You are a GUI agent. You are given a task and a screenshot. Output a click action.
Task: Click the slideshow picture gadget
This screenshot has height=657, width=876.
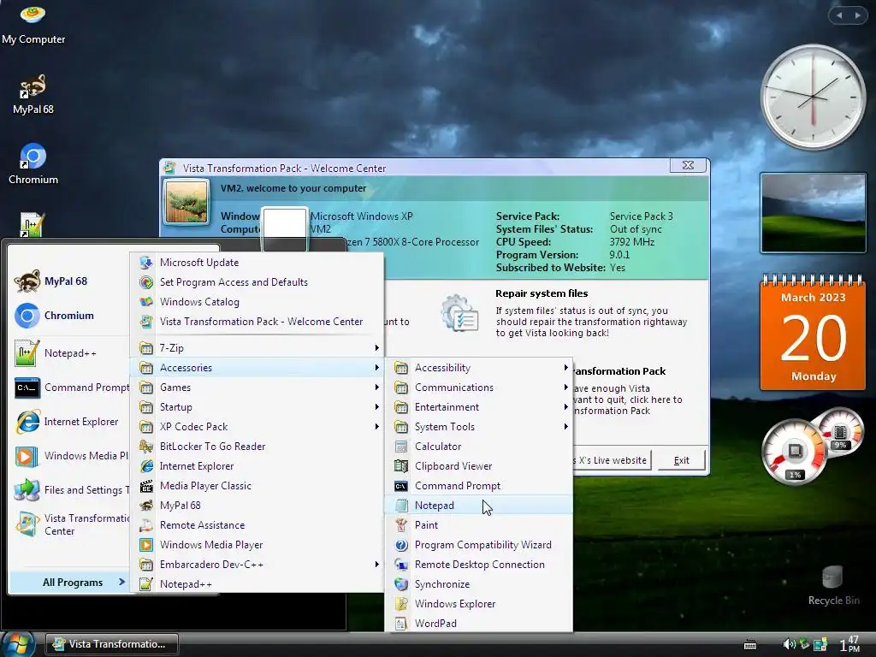coord(813,213)
